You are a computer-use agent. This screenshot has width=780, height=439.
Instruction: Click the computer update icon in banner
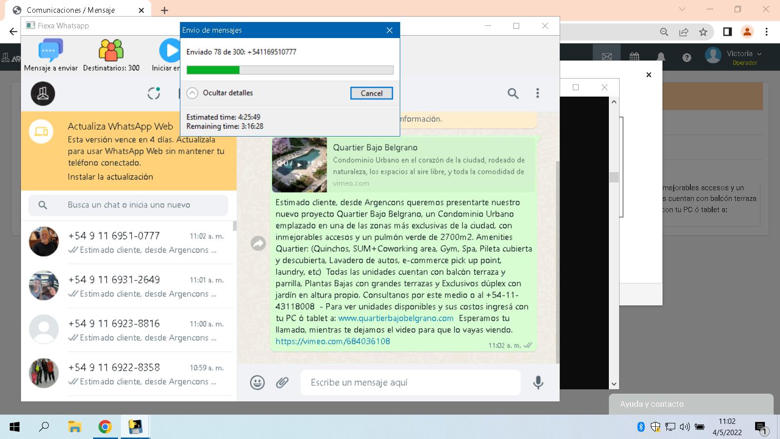[41, 132]
